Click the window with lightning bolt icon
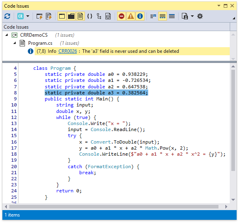The image size is (239, 223). [39, 16]
